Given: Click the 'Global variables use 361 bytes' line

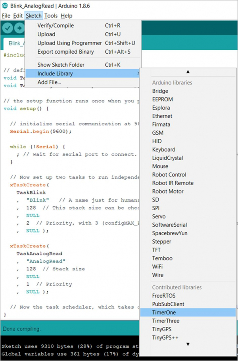Looking at the screenshot, I should tap(70, 354).
